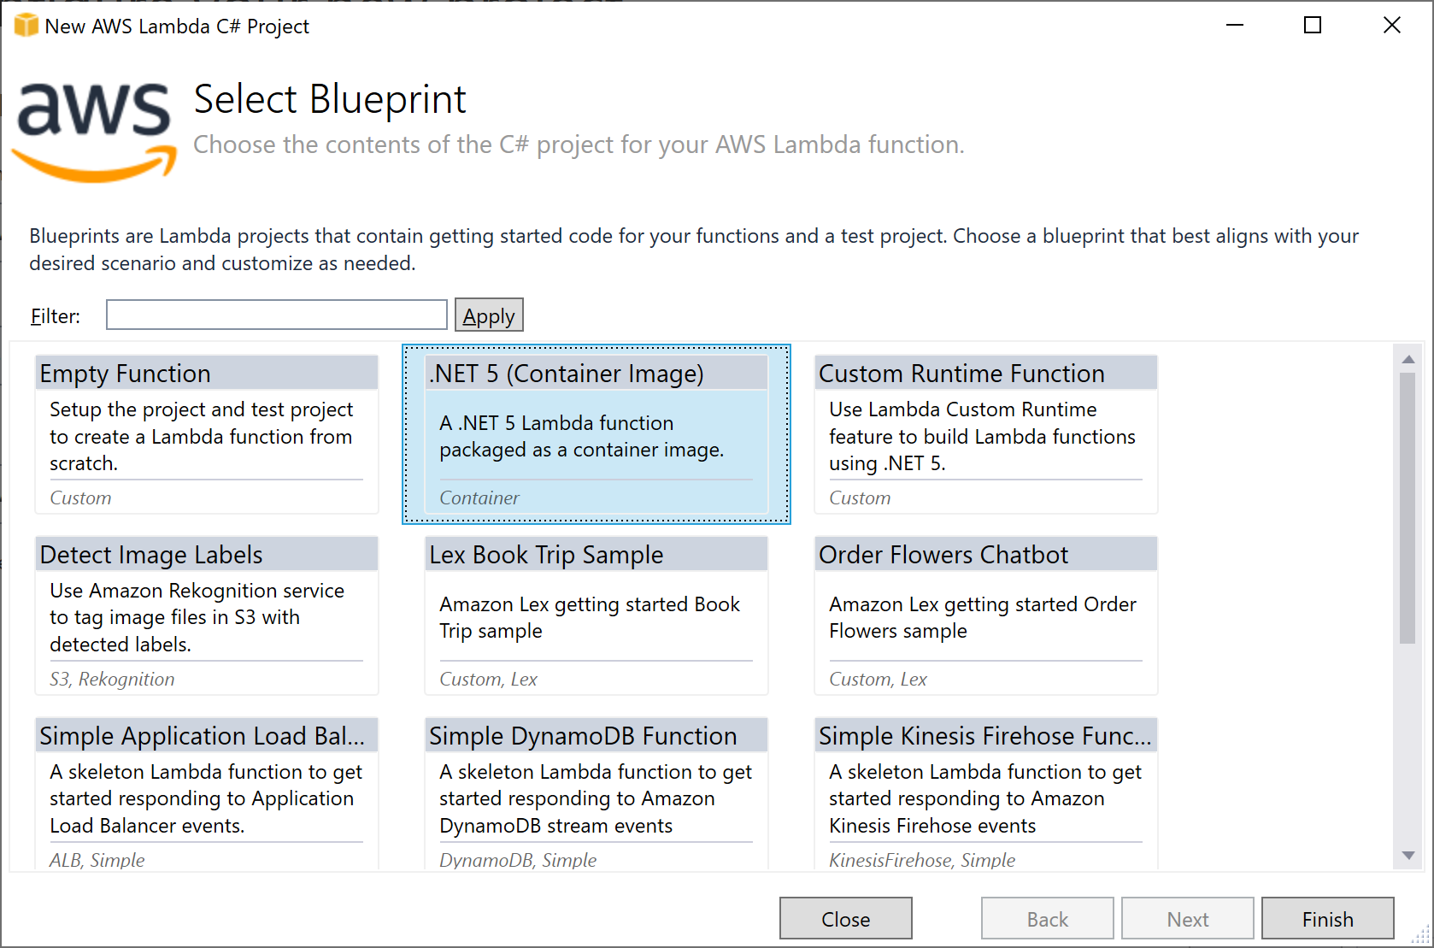Close the dialog with the X icon
This screenshot has height=948, width=1434.
(x=1392, y=26)
